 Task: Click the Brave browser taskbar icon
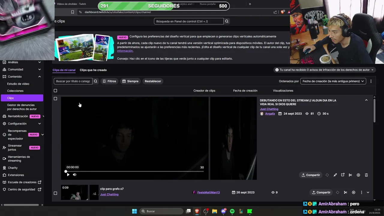tap(197, 211)
